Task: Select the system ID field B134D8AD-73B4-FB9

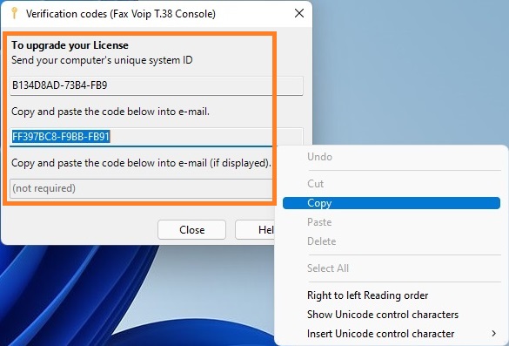Action: point(157,86)
